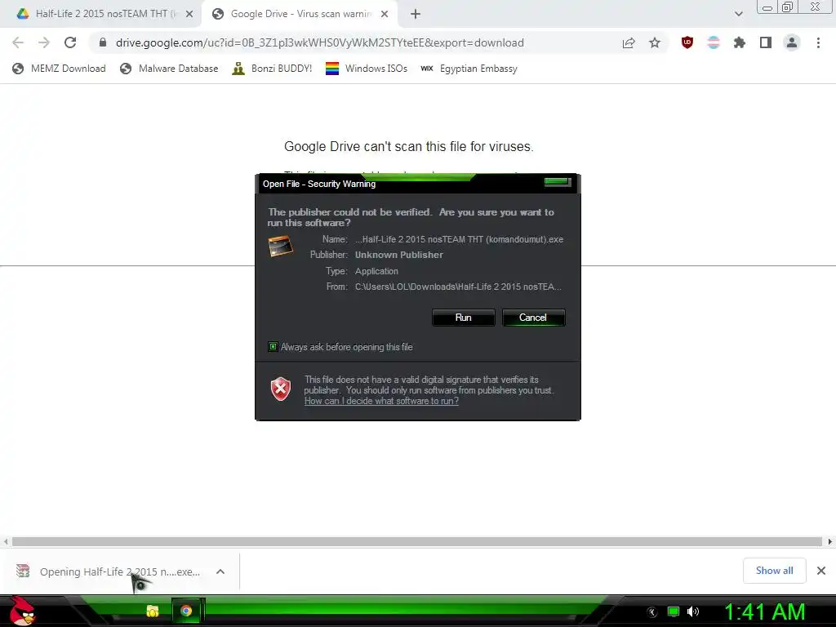Viewport: 836px width, 627px height.
Task: Minimize the Chrome window
Action: click(767, 7)
